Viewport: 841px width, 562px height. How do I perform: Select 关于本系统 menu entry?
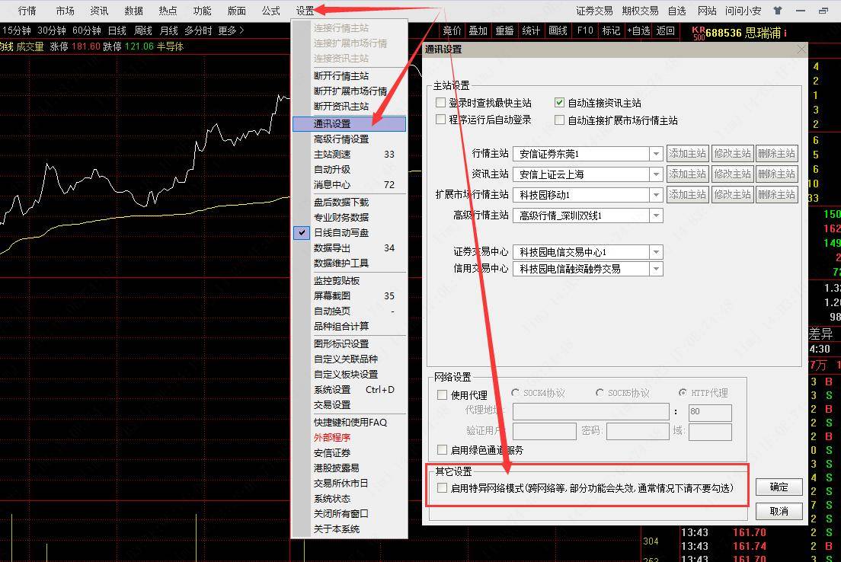click(x=349, y=529)
